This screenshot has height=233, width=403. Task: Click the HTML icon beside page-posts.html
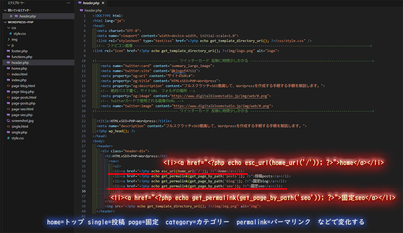[9, 97]
